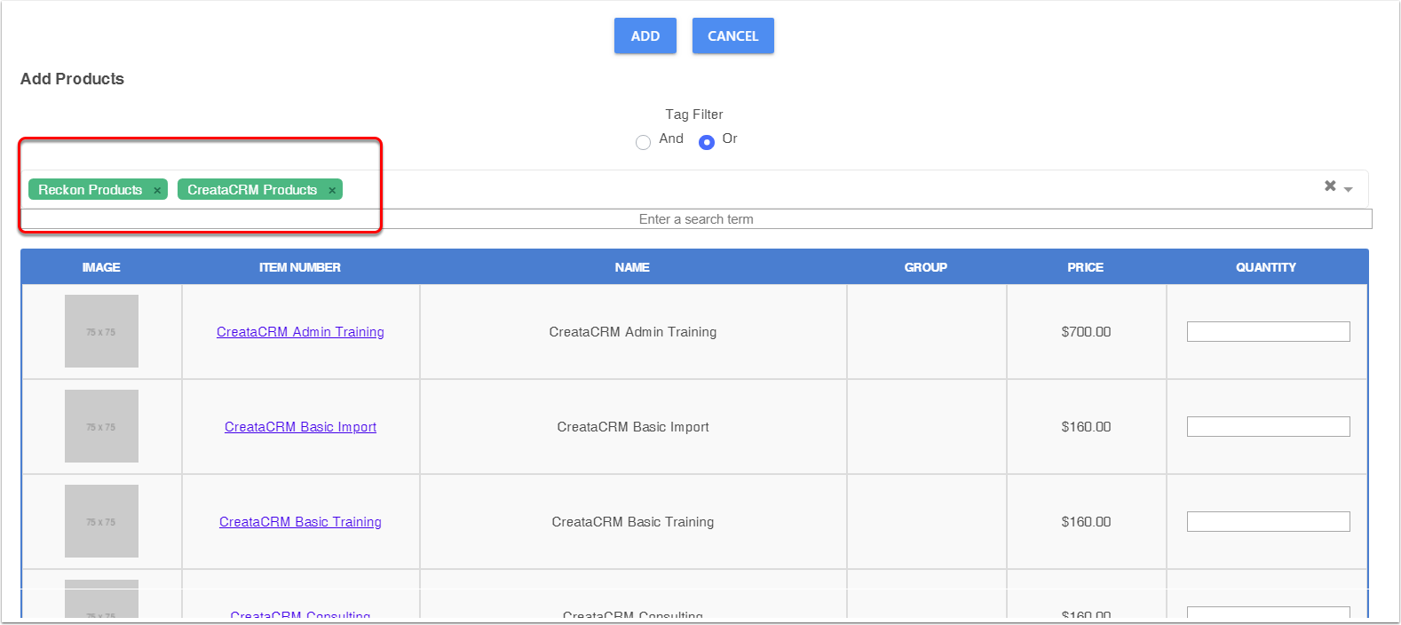The width and height of the screenshot is (1401, 625).
Task: Sort by the QUANTITY column header
Action: point(1266,267)
